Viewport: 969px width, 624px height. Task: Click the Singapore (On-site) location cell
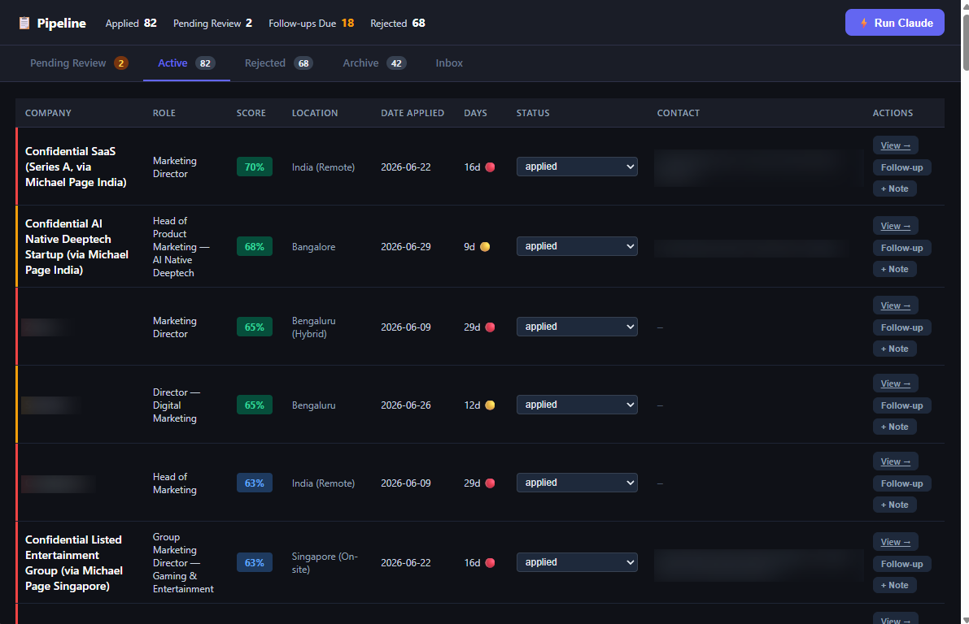coord(325,563)
